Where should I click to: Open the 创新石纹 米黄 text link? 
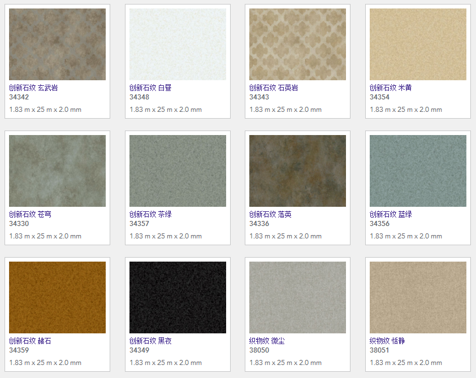(391, 88)
